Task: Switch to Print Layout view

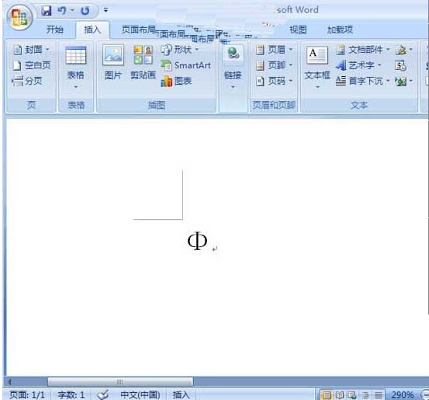Action: click(x=326, y=395)
